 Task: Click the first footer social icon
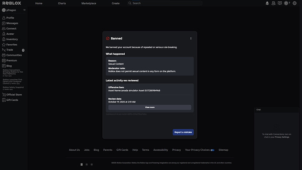(82, 164)
